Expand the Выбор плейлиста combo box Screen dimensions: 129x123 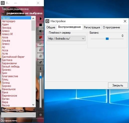click(18, 115)
